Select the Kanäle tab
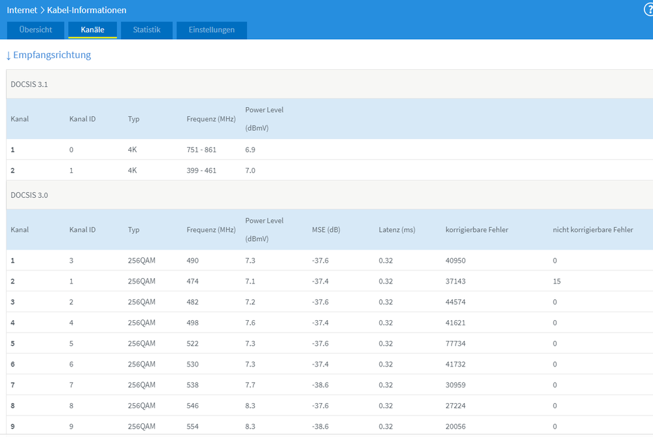Screen dimensions: 653x437 pos(92,30)
